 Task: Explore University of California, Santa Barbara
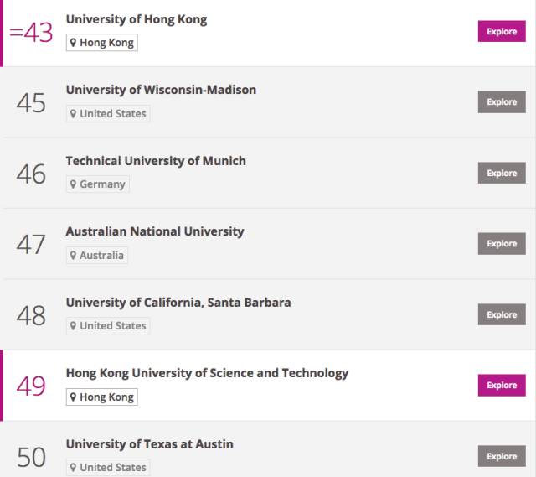tap(502, 314)
